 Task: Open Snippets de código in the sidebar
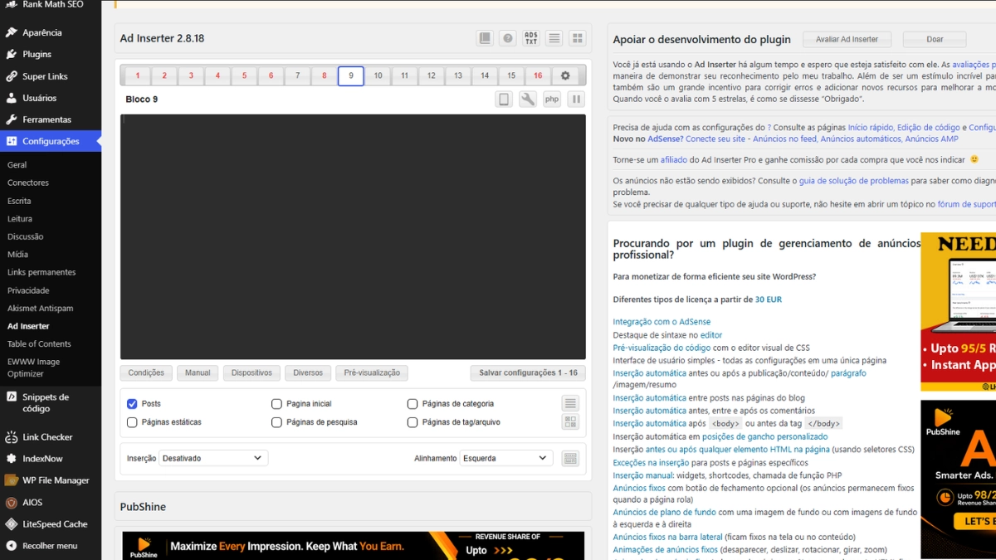coord(46,402)
